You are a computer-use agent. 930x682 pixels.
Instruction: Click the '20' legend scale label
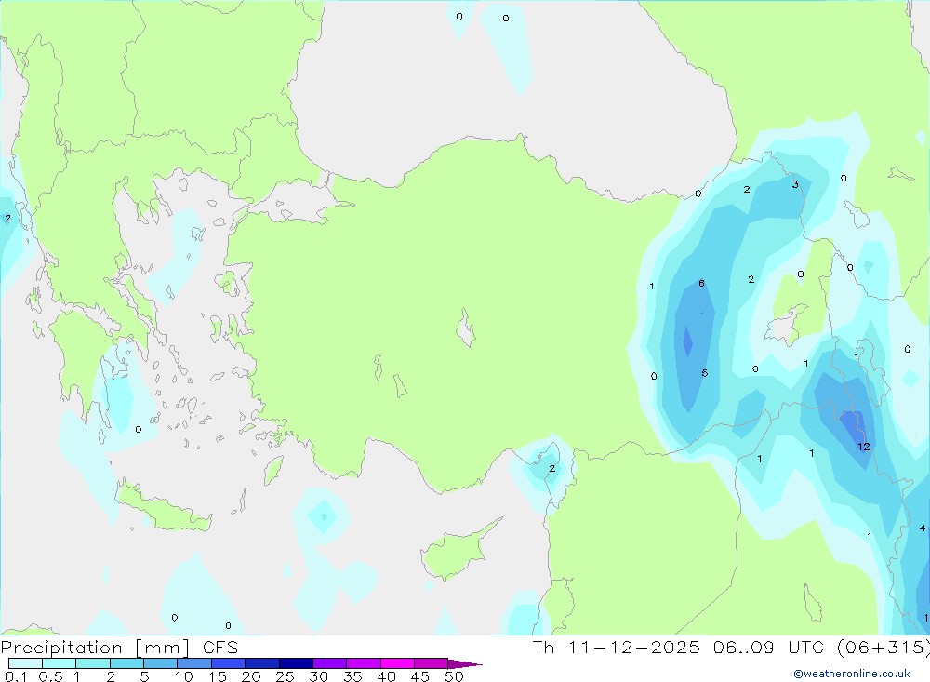pos(251,676)
